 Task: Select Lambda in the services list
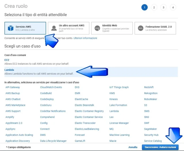click(114, 111)
